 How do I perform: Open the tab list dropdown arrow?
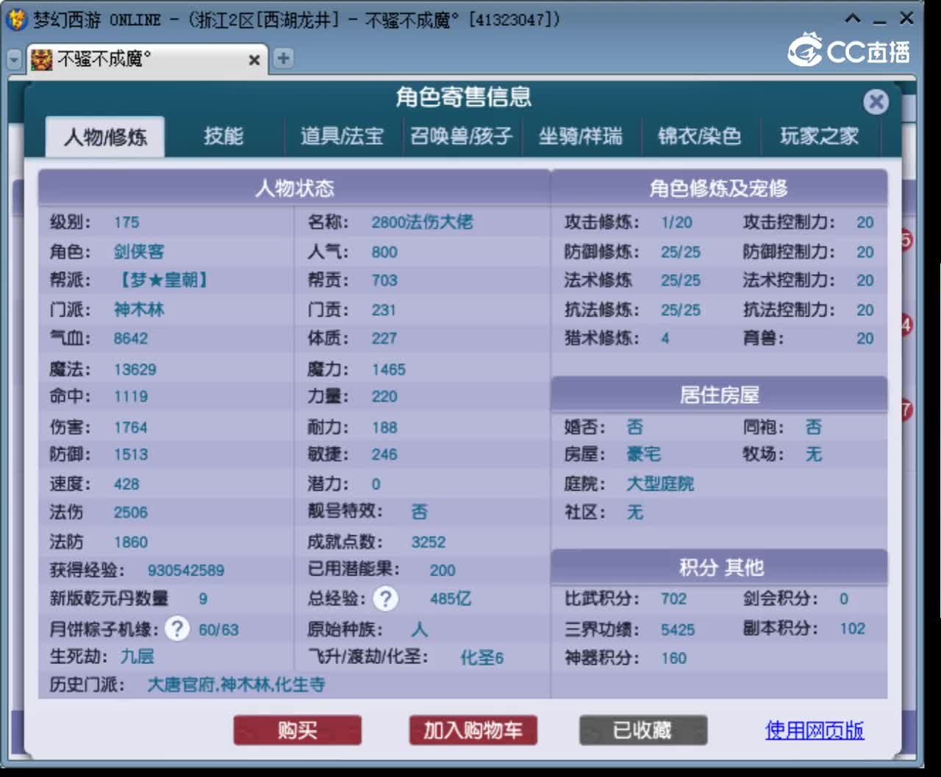coord(15,59)
